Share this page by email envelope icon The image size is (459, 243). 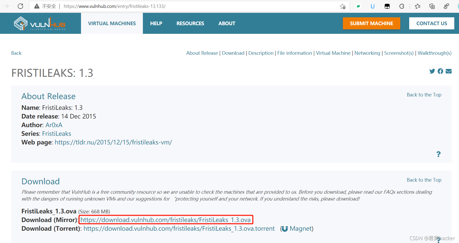(x=449, y=71)
